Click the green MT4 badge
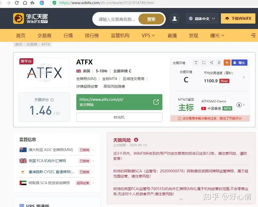 227,108
